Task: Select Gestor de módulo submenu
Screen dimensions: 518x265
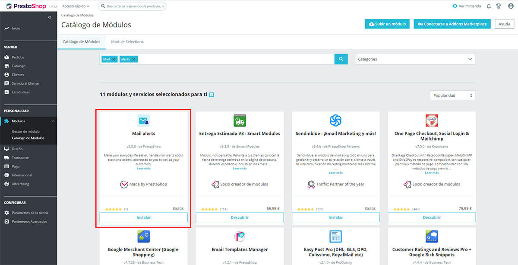Action: click(25, 131)
